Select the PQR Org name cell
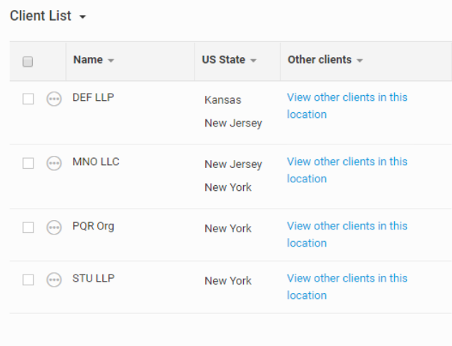452x346 pixels. click(x=93, y=226)
